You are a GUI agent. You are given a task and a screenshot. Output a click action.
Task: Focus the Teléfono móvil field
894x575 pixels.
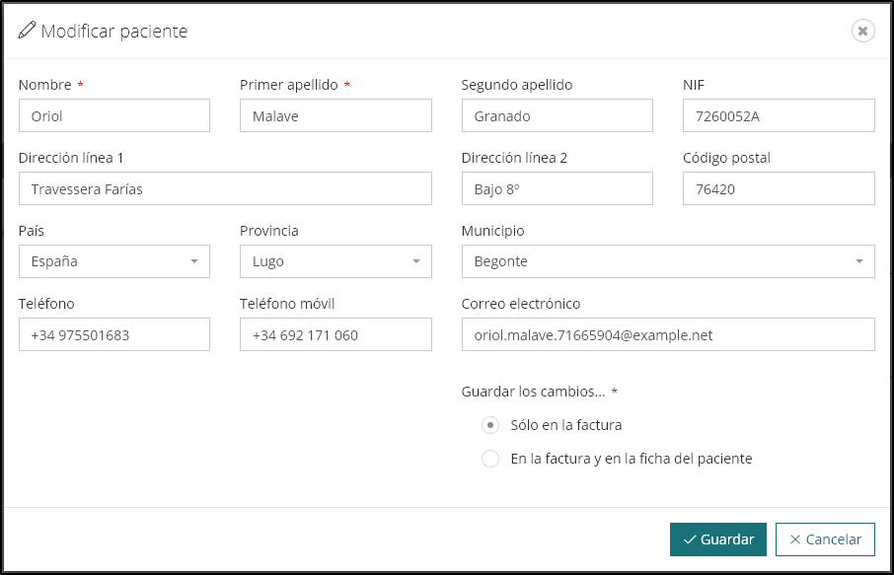pyautogui.click(x=335, y=334)
